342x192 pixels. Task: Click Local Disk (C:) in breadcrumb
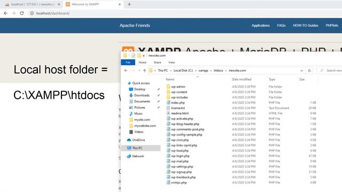click(x=183, y=70)
